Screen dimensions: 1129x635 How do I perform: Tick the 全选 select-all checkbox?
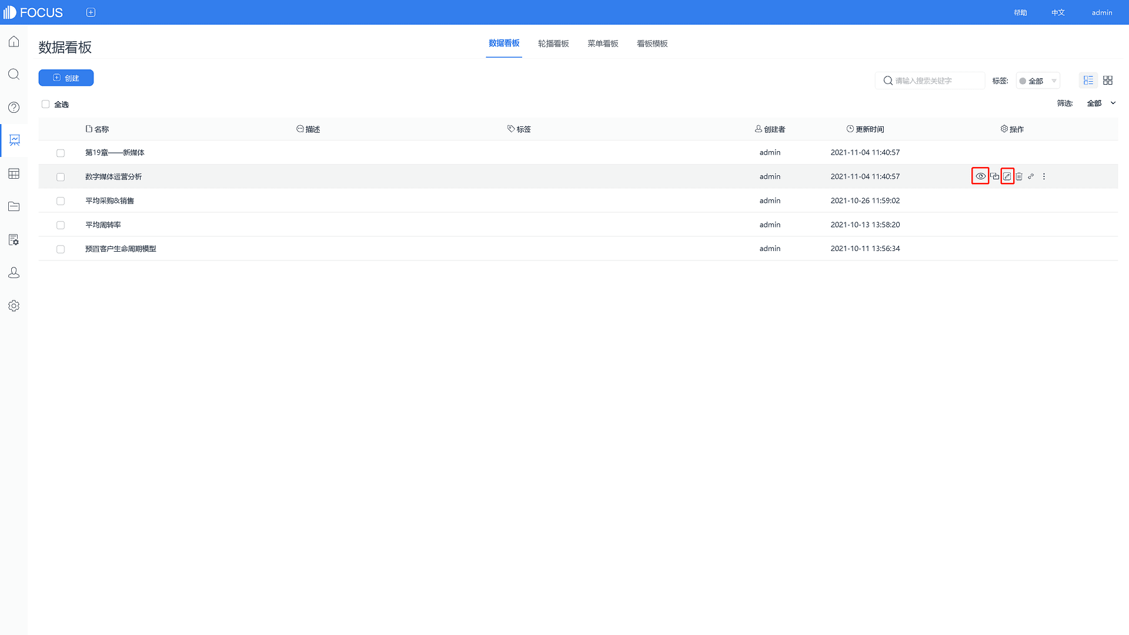click(45, 104)
